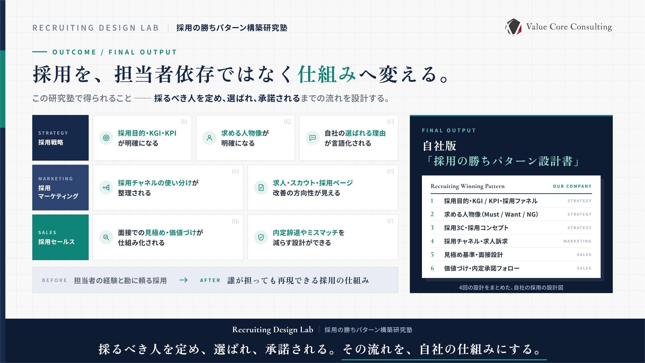Click the AFTER text 誰が担っても再現できる採用の仕組み

pos(298,280)
